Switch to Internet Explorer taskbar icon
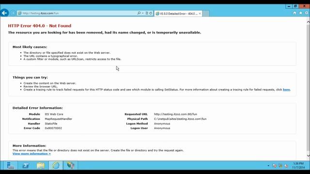 tap(56, 165)
